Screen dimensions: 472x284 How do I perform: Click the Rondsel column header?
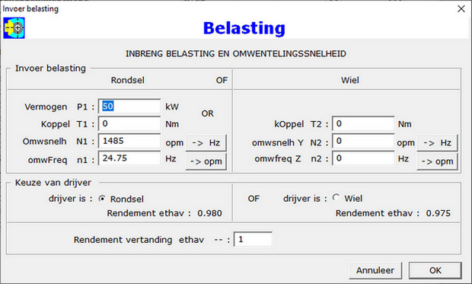tap(128, 81)
